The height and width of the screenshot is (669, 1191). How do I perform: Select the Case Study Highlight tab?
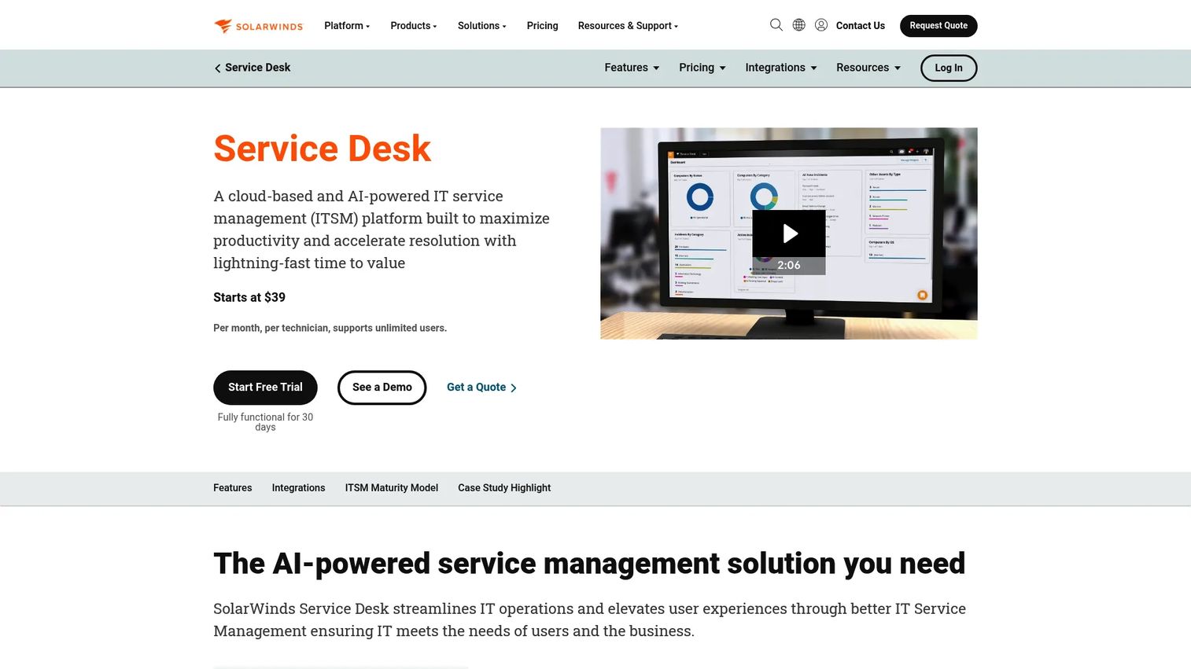(x=504, y=488)
